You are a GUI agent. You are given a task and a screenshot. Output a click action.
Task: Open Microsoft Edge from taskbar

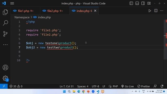click(79, 91)
